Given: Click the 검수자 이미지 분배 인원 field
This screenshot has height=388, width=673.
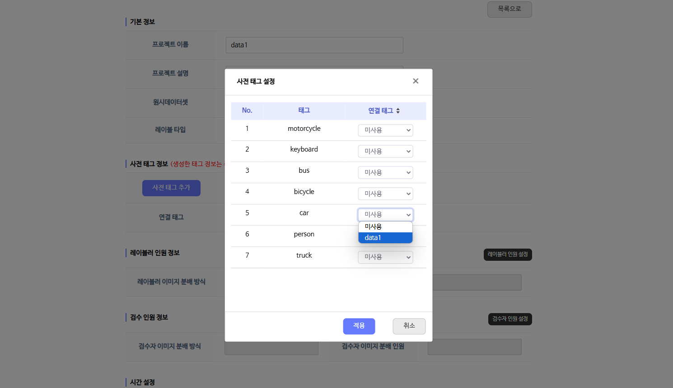Looking at the screenshot, I should point(474,347).
